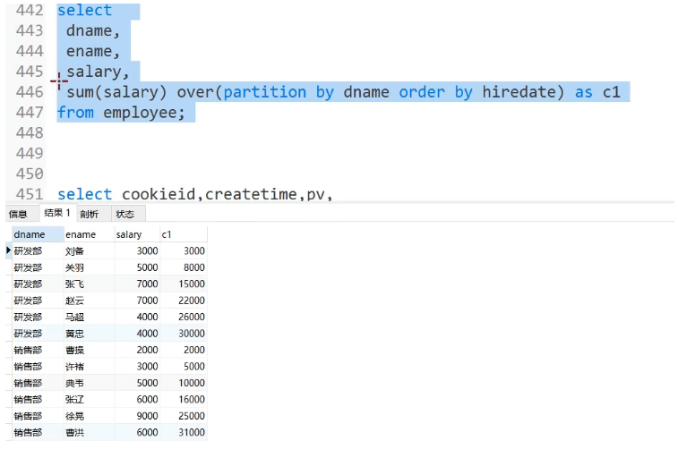Click the c1 value 10000
The width and height of the screenshot is (678, 449).
coord(192,383)
